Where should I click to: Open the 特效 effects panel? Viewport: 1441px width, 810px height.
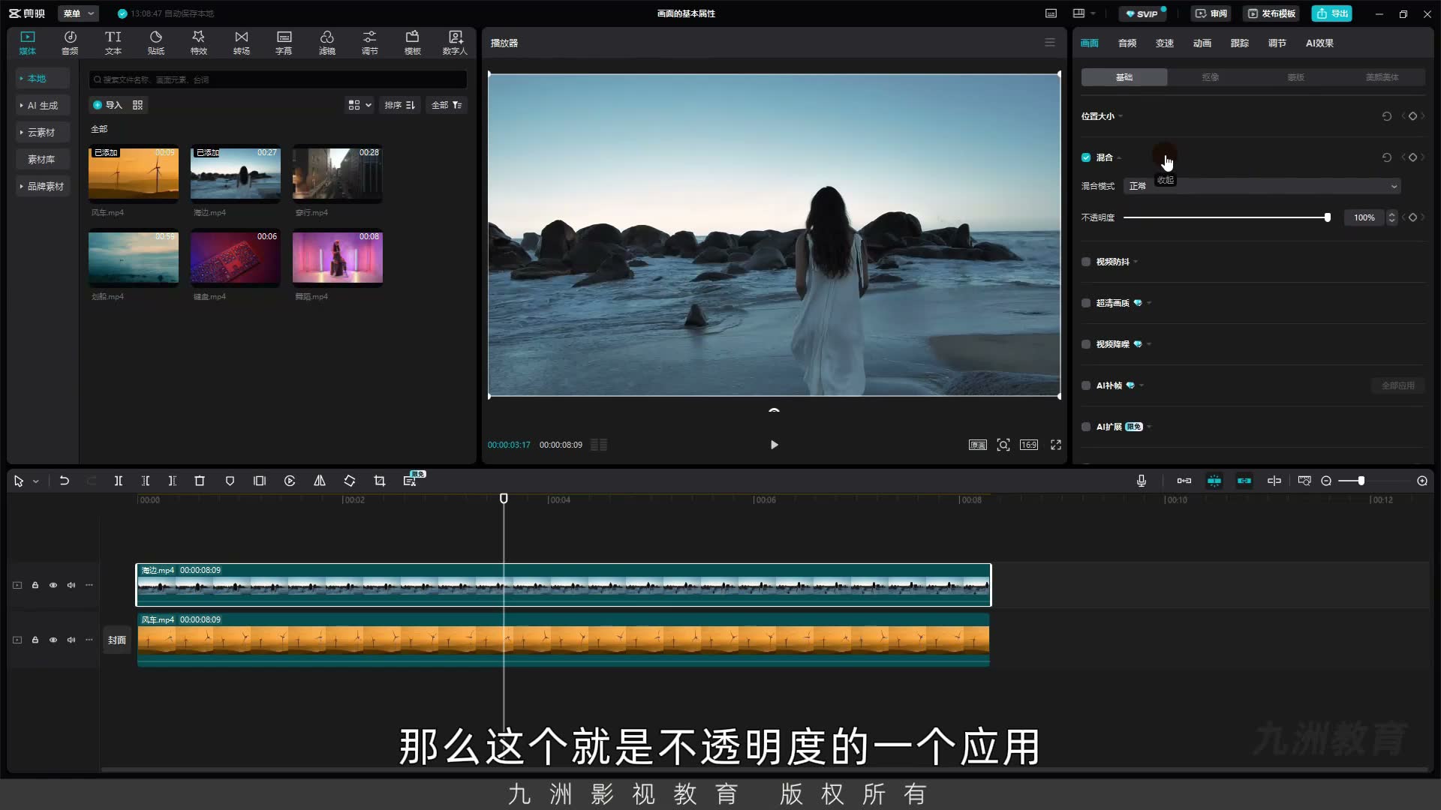(x=198, y=43)
